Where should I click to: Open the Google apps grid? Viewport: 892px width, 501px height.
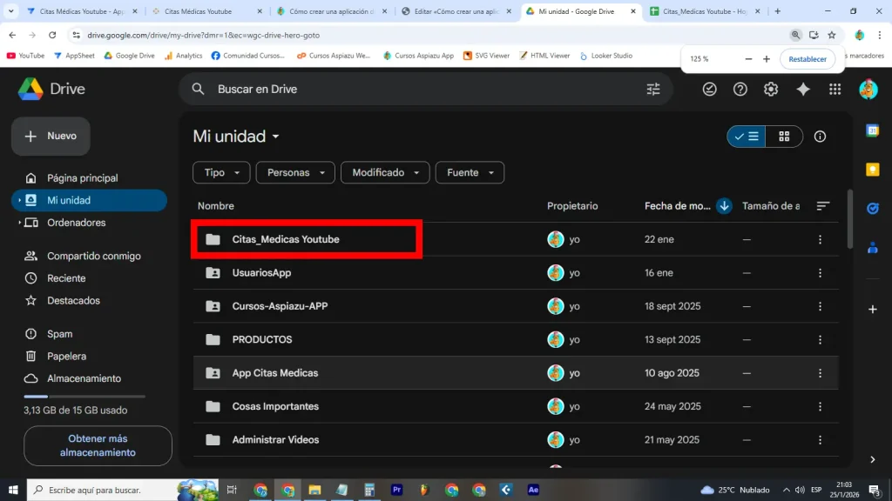click(835, 89)
